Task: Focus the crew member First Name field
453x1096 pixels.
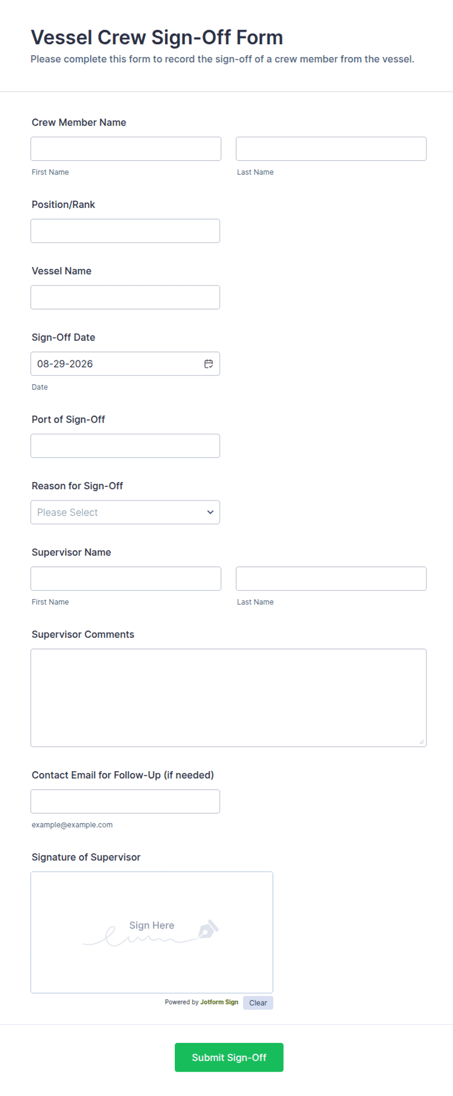Action: click(x=126, y=149)
